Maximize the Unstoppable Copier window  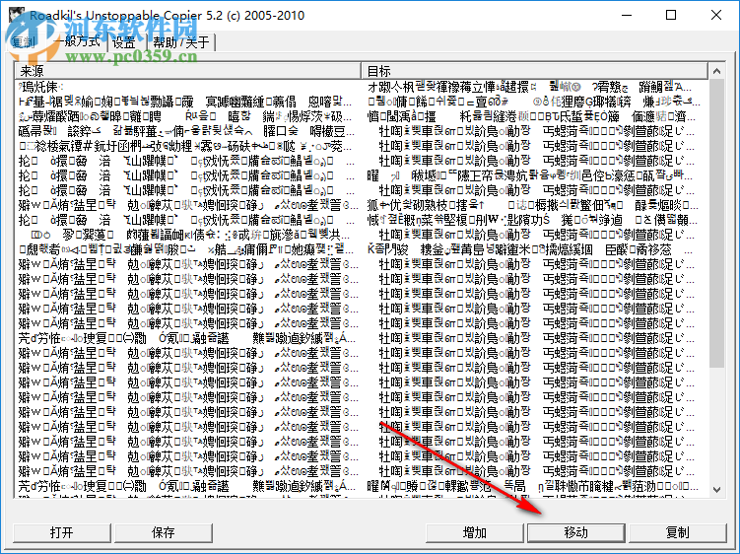coord(671,15)
